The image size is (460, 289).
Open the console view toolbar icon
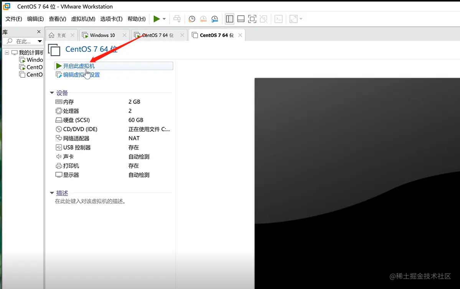pos(279,19)
